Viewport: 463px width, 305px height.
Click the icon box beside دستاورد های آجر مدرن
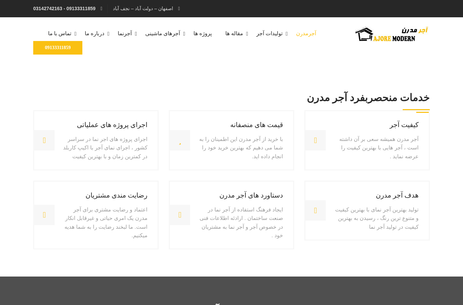pyautogui.click(x=180, y=215)
